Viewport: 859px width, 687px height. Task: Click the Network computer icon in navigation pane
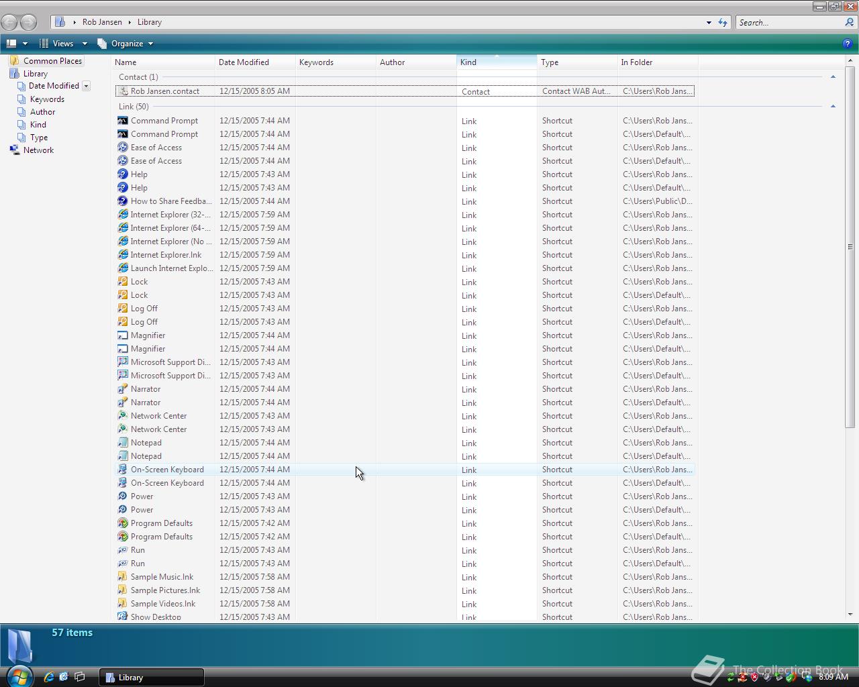click(x=15, y=150)
